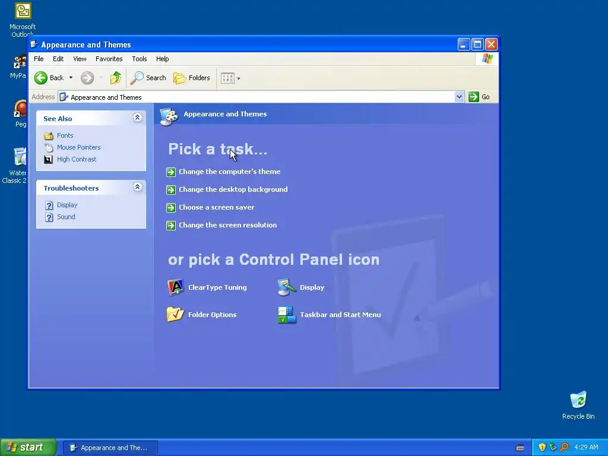Click the Start button

(28, 448)
